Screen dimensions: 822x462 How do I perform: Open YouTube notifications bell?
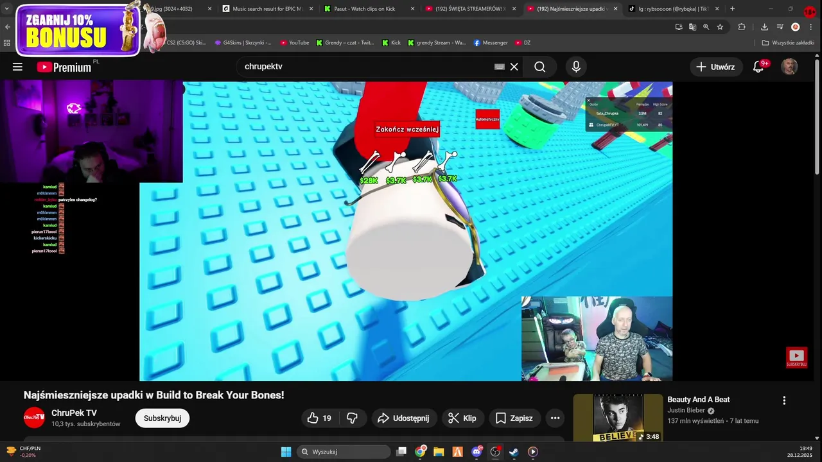pyautogui.click(x=758, y=67)
